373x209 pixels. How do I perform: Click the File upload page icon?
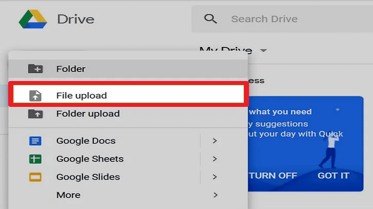pos(35,96)
